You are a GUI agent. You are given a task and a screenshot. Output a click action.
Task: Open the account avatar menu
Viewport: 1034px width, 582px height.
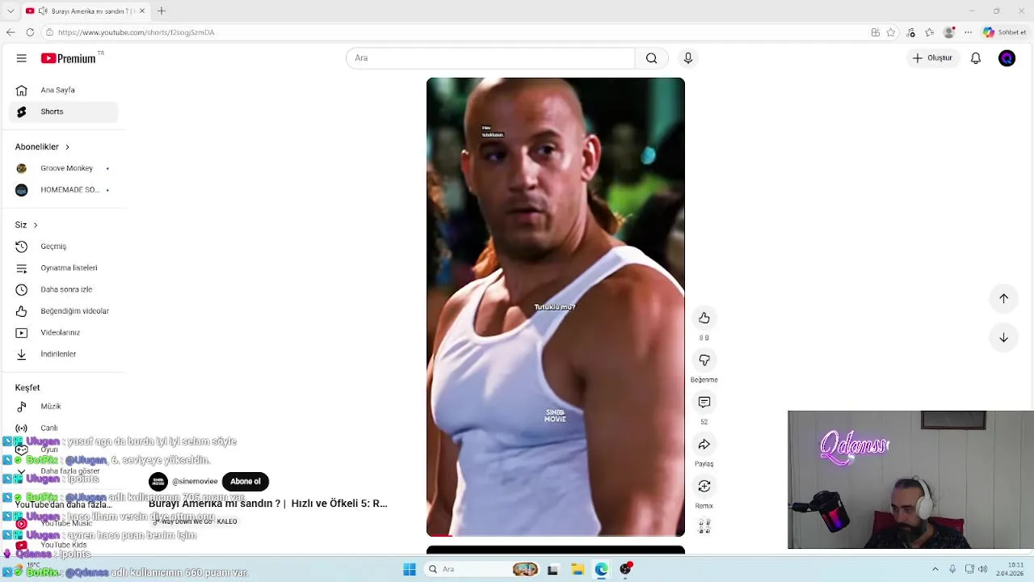tap(1007, 58)
